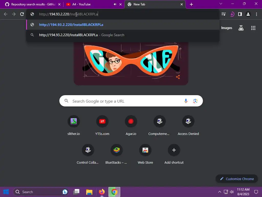Open the Chrome profile avatar

248,14
